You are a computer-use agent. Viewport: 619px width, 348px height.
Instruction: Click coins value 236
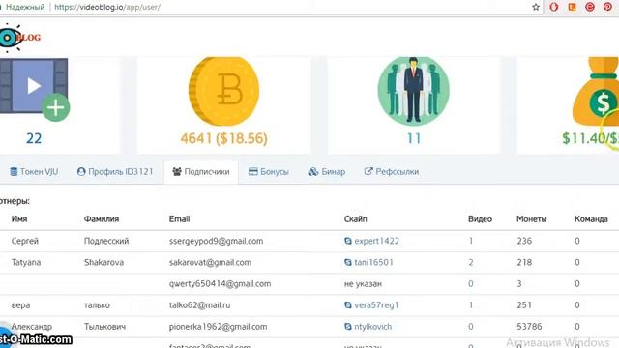click(524, 241)
